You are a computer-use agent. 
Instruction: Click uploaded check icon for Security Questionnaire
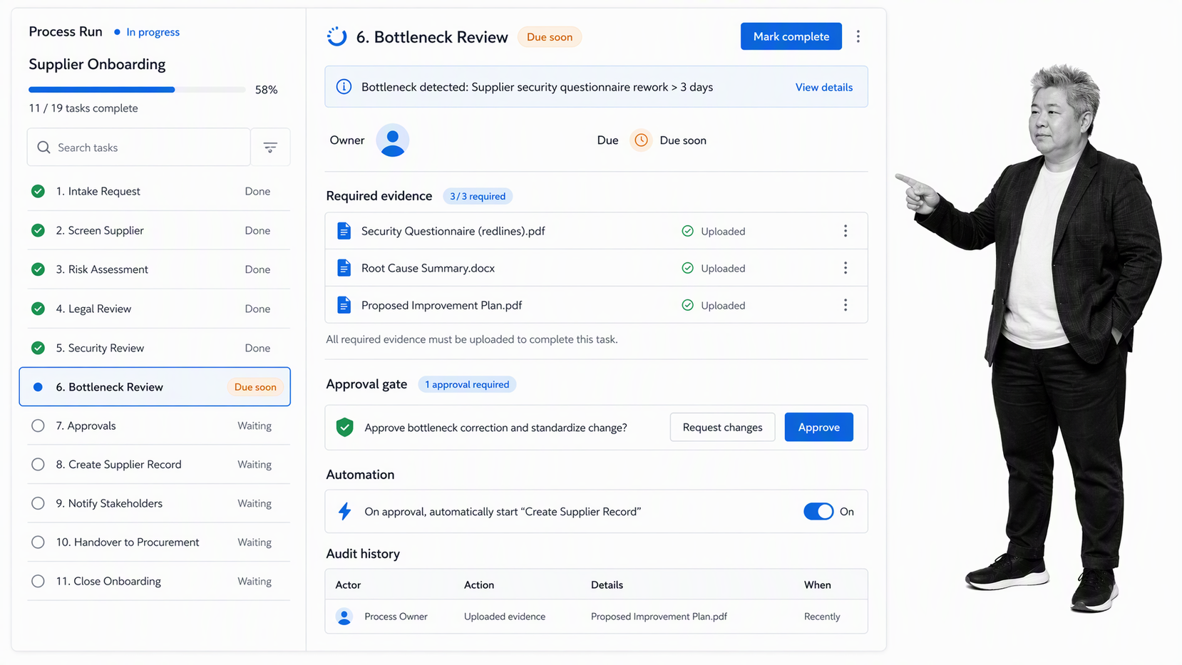pos(687,231)
